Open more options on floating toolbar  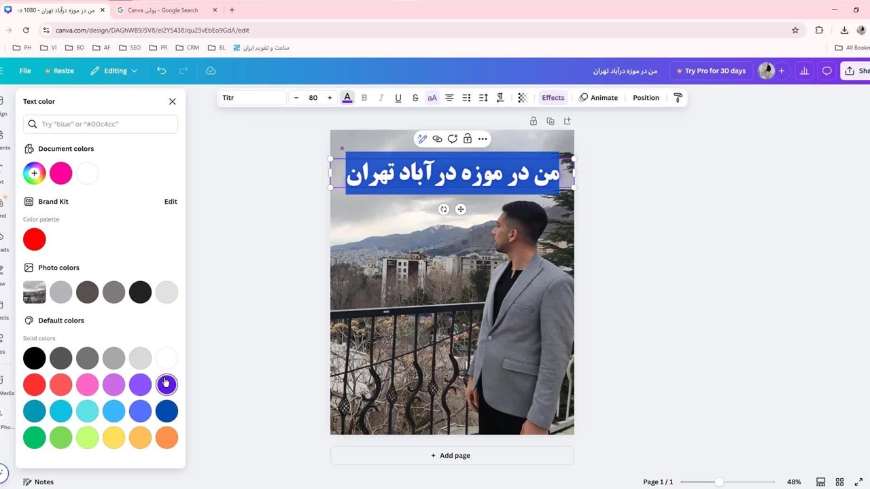483,139
